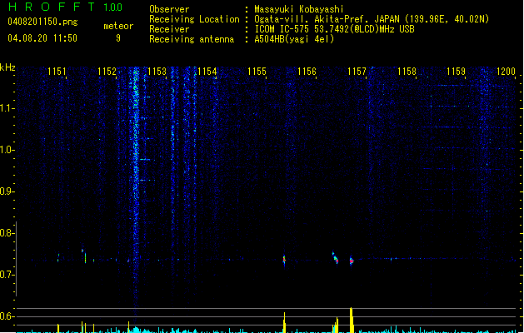The height and width of the screenshot is (333, 524).
Task: Click the Observer label
Action: [x=169, y=9]
